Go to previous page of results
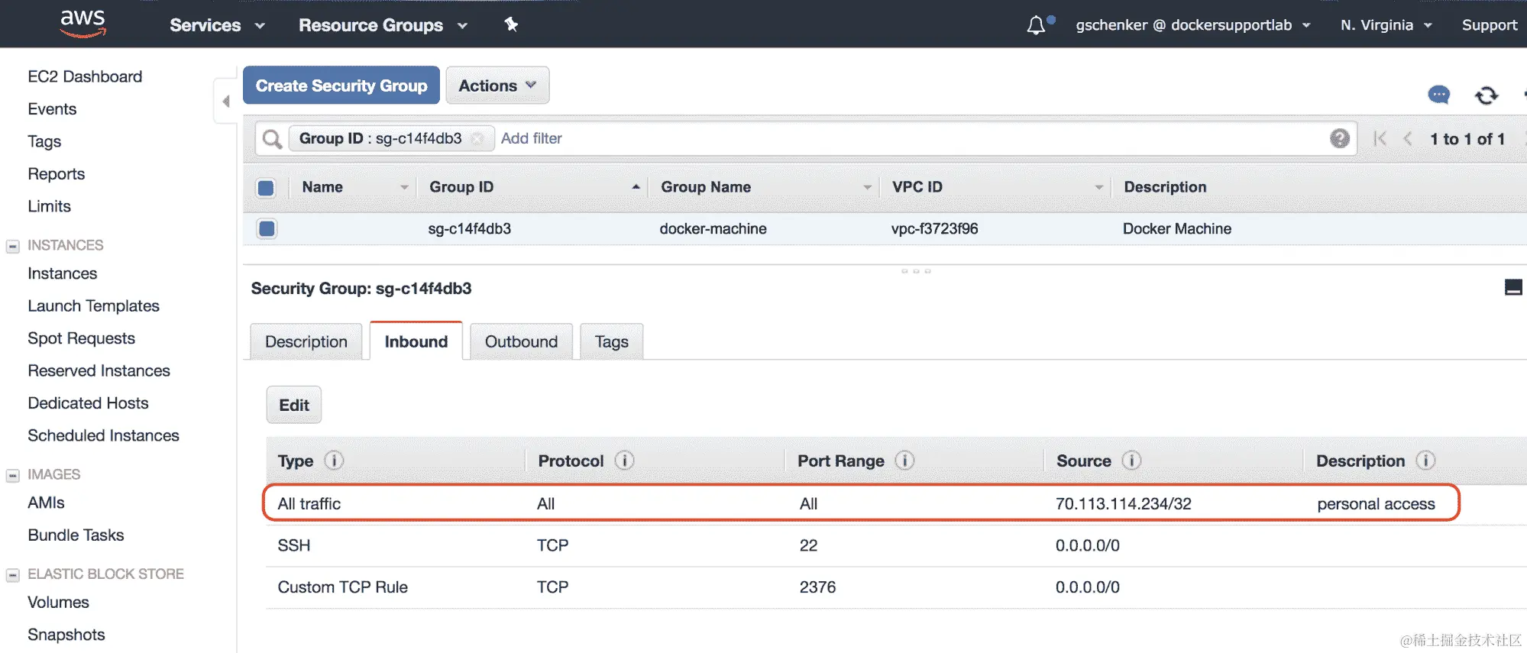This screenshot has height=653, width=1527. 1408,139
